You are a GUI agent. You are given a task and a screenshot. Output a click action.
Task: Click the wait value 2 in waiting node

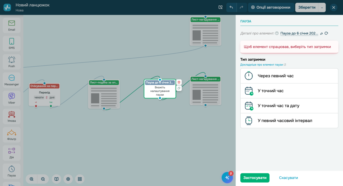coord(46,97)
